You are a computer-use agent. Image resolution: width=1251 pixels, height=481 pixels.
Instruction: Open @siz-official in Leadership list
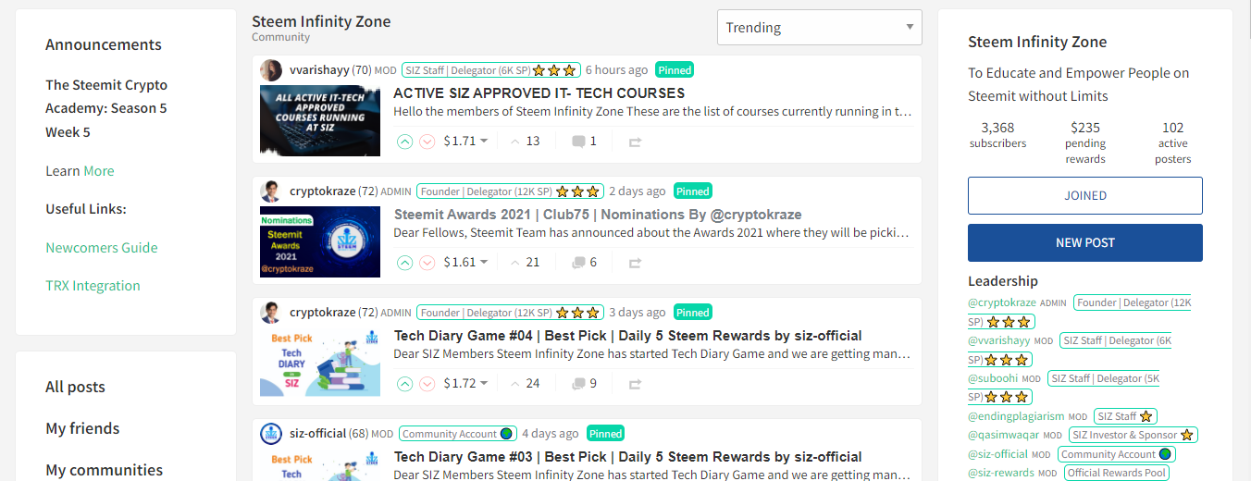997,454
